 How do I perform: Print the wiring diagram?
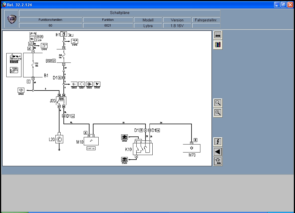(x=218, y=35)
